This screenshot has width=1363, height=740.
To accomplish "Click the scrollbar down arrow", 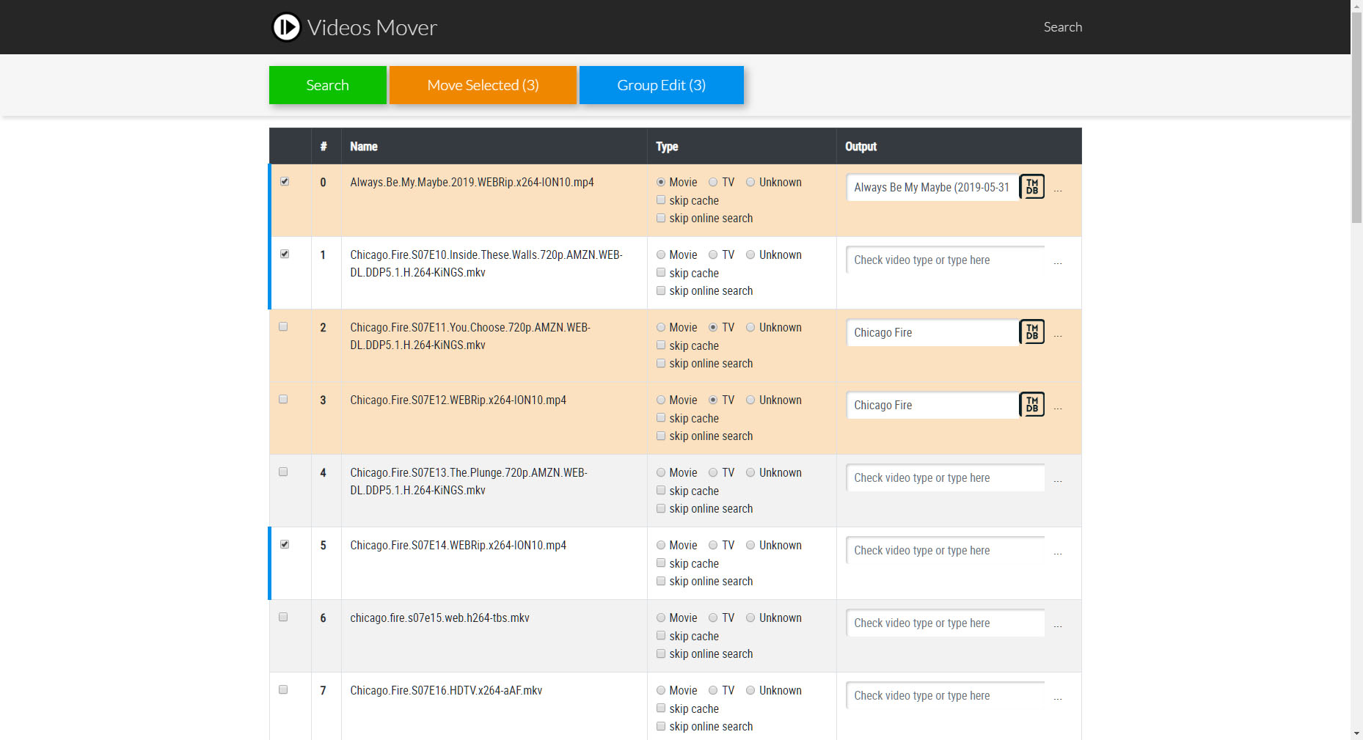I will click(1356, 733).
